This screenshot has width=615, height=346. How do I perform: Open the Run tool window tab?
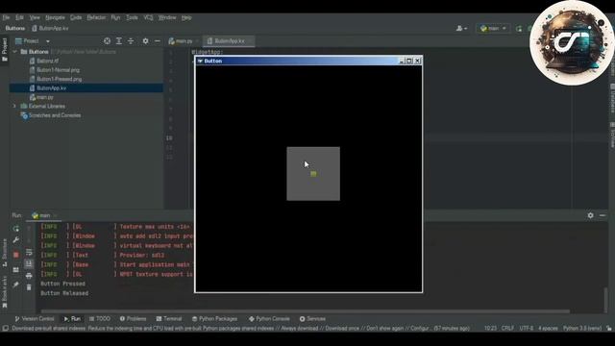click(x=72, y=319)
